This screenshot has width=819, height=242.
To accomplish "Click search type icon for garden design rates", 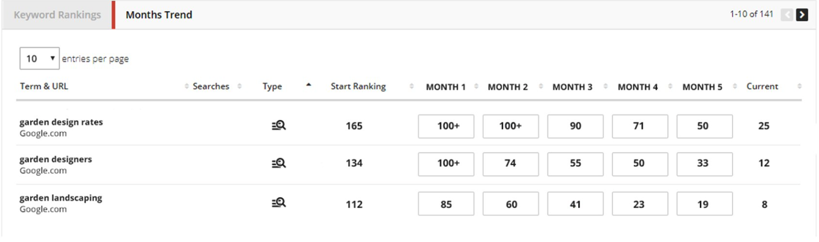I will 279,126.
